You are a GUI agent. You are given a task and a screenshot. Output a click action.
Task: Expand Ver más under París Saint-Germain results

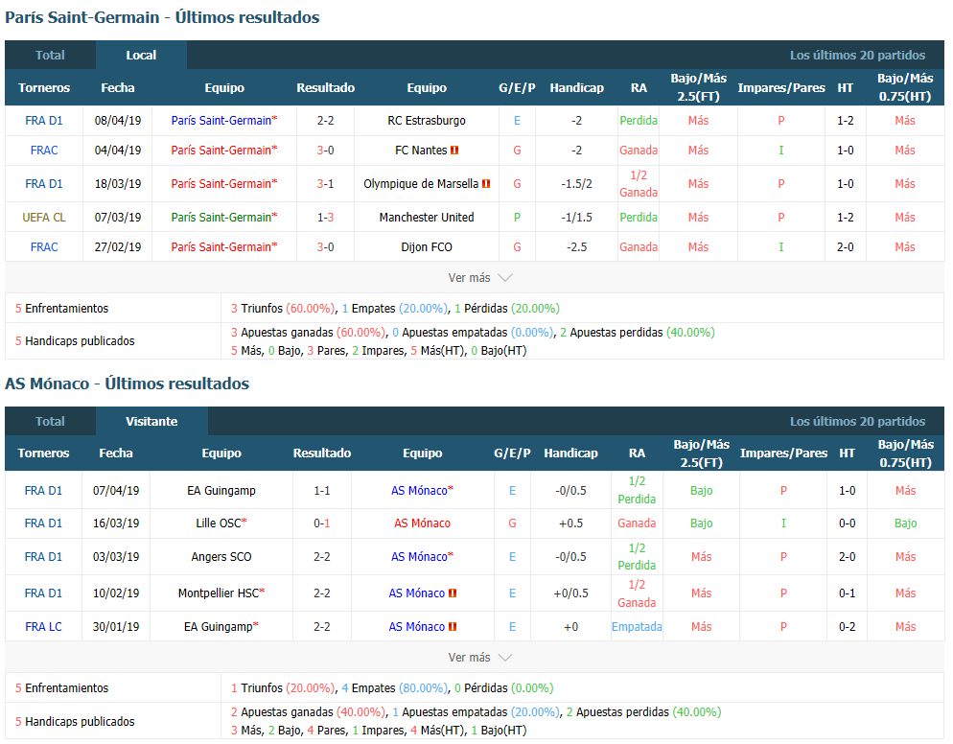[480, 278]
